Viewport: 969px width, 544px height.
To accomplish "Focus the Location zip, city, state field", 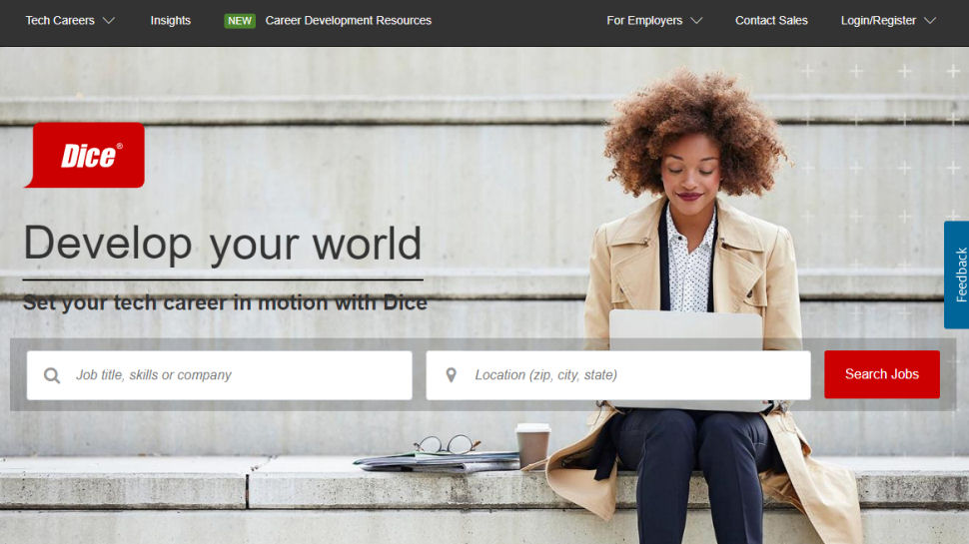I will click(618, 375).
